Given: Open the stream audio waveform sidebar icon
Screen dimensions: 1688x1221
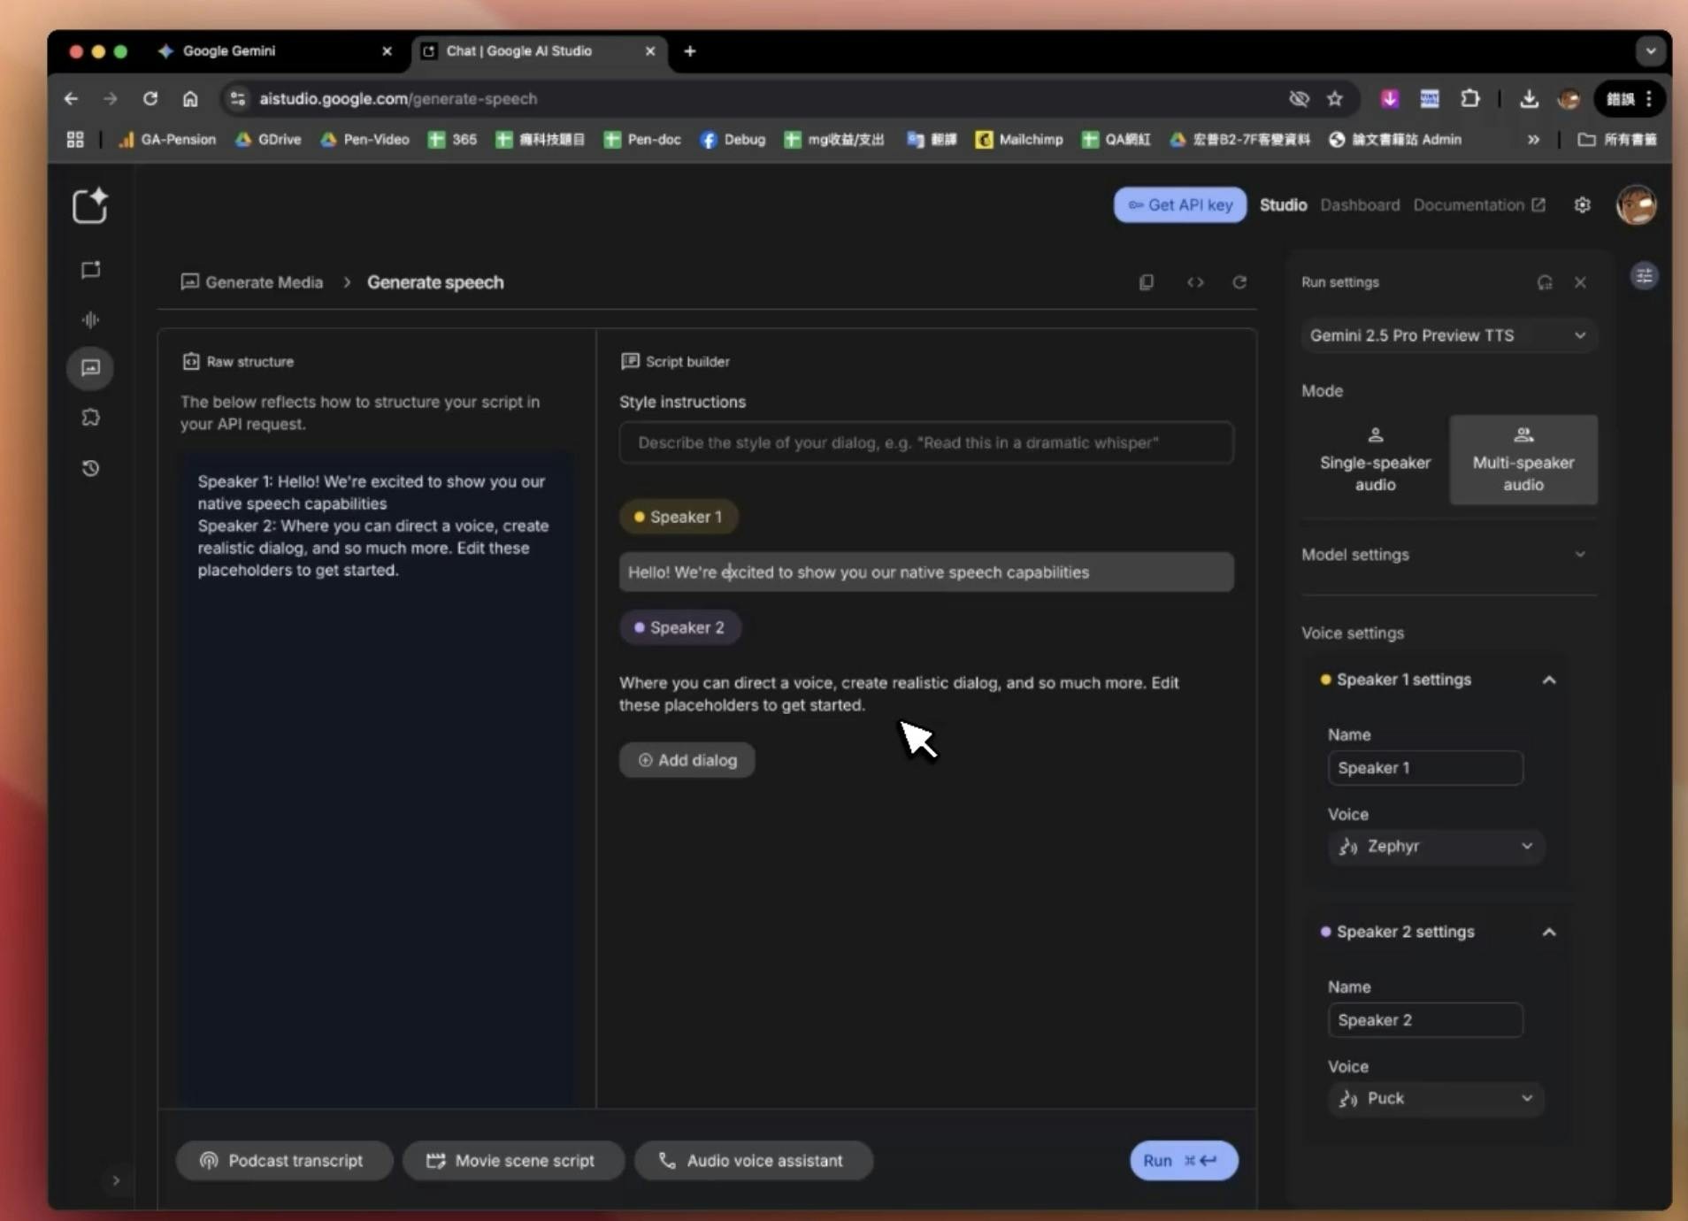Looking at the screenshot, I should tap(90, 319).
